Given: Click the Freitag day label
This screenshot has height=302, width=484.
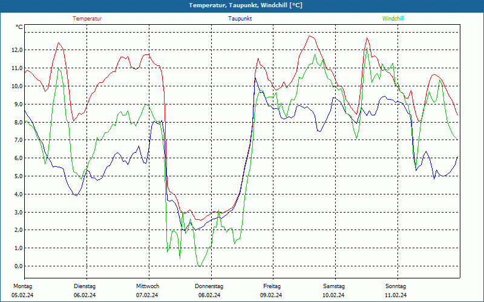Looking at the screenshot, I should point(272,286).
